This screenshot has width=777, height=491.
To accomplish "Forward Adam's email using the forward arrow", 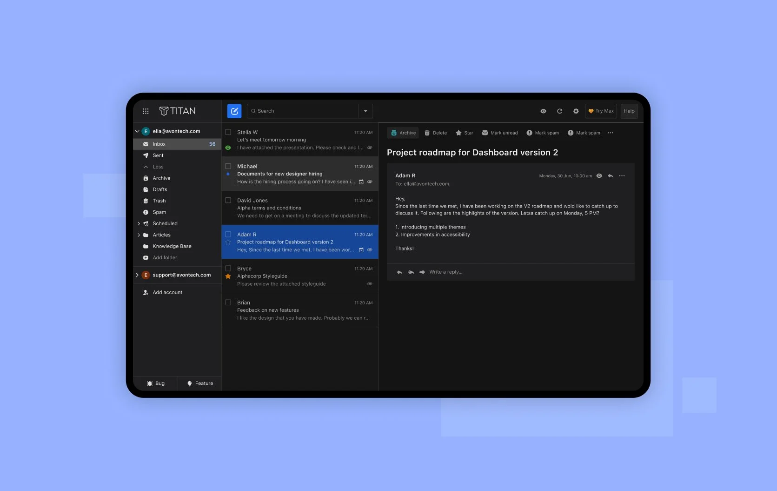I will coord(422,272).
